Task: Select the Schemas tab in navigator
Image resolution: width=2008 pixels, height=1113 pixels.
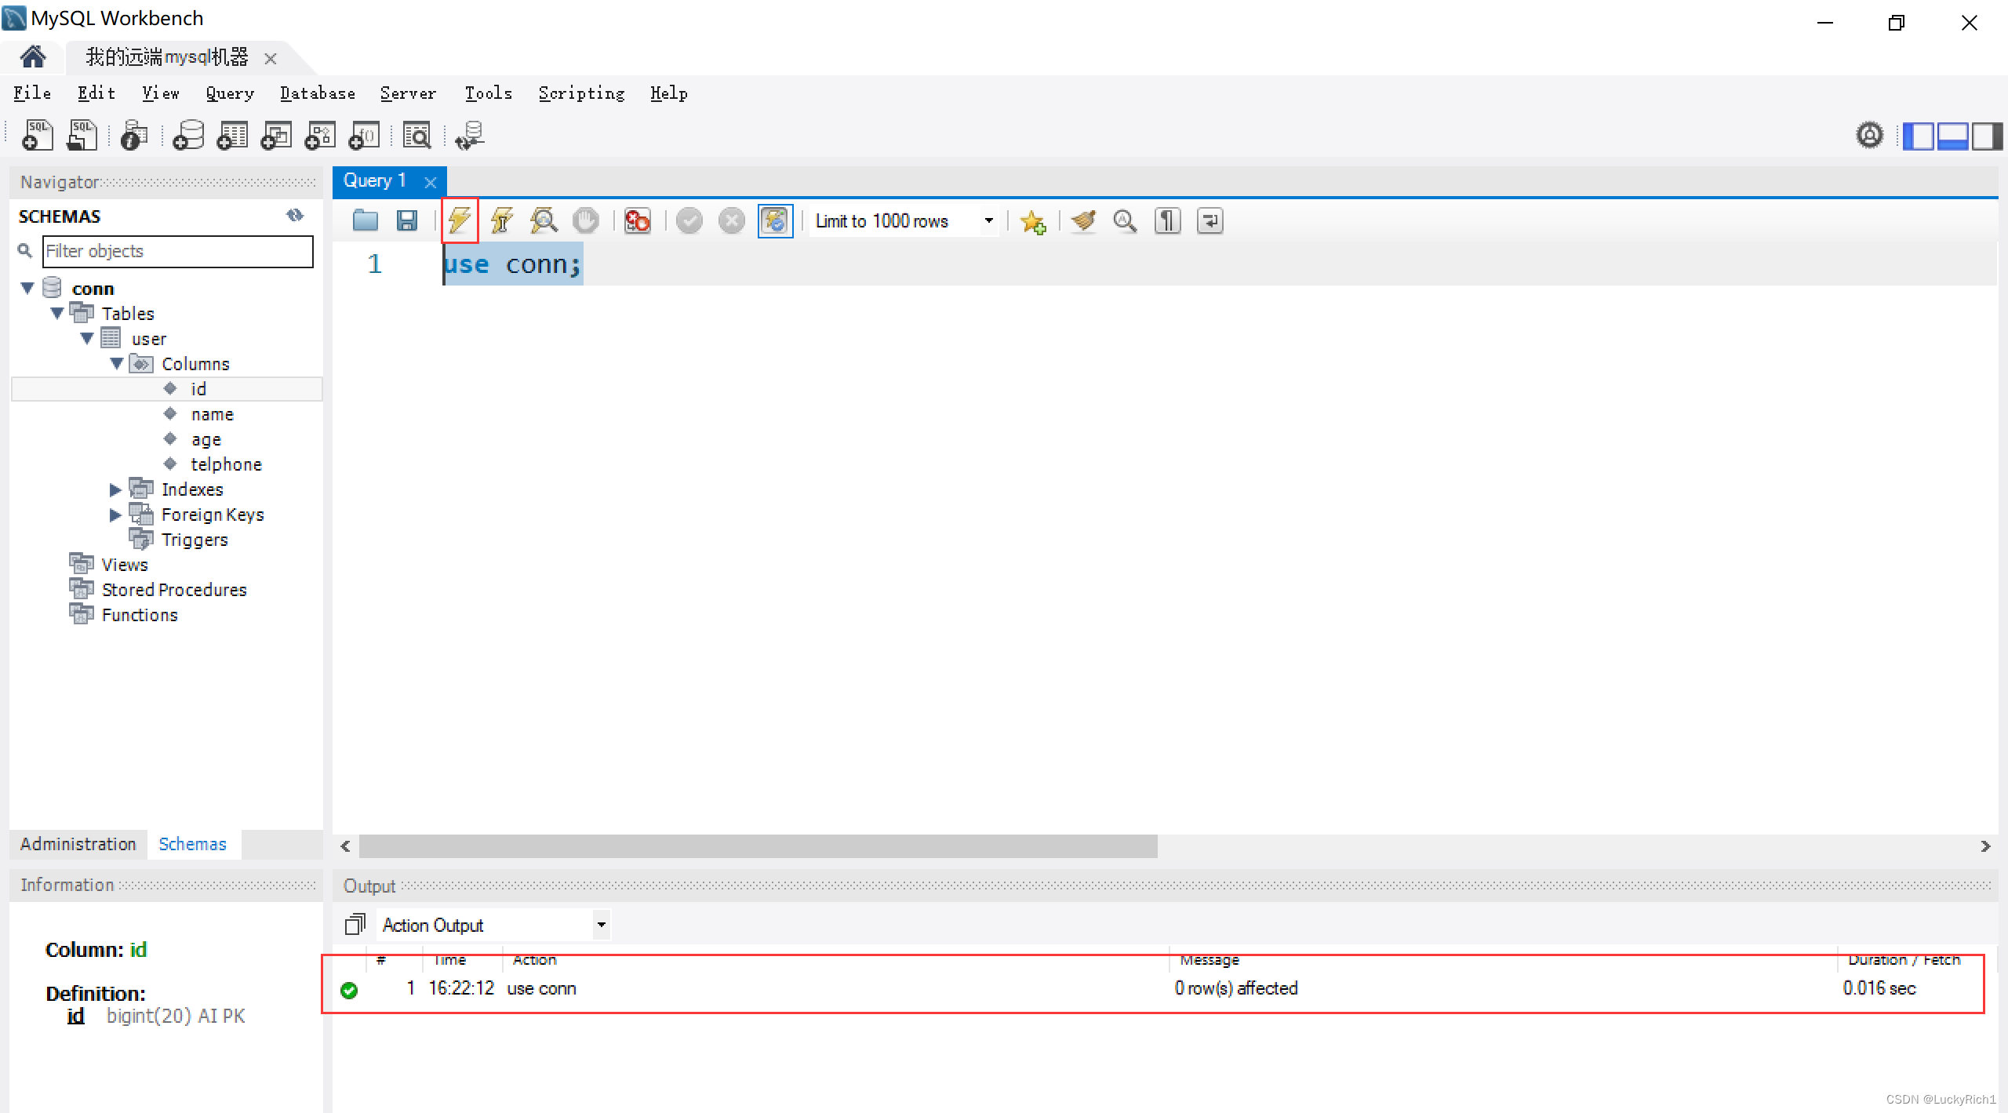Action: point(193,843)
